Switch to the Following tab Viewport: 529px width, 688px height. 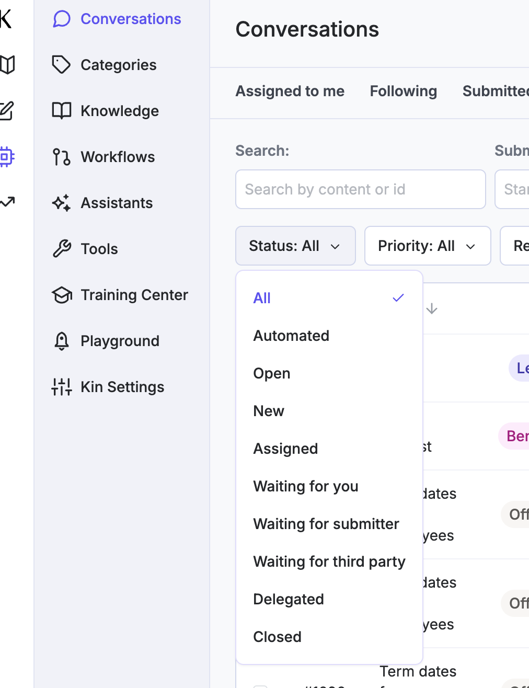[x=404, y=91]
